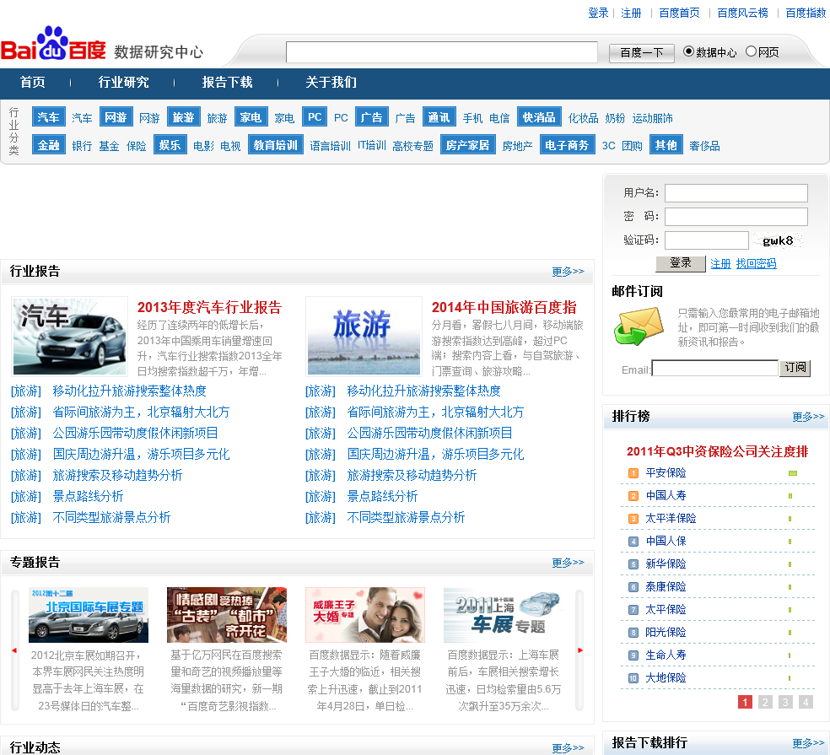Select the 汽车 category tag

click(x=49, y=117)
